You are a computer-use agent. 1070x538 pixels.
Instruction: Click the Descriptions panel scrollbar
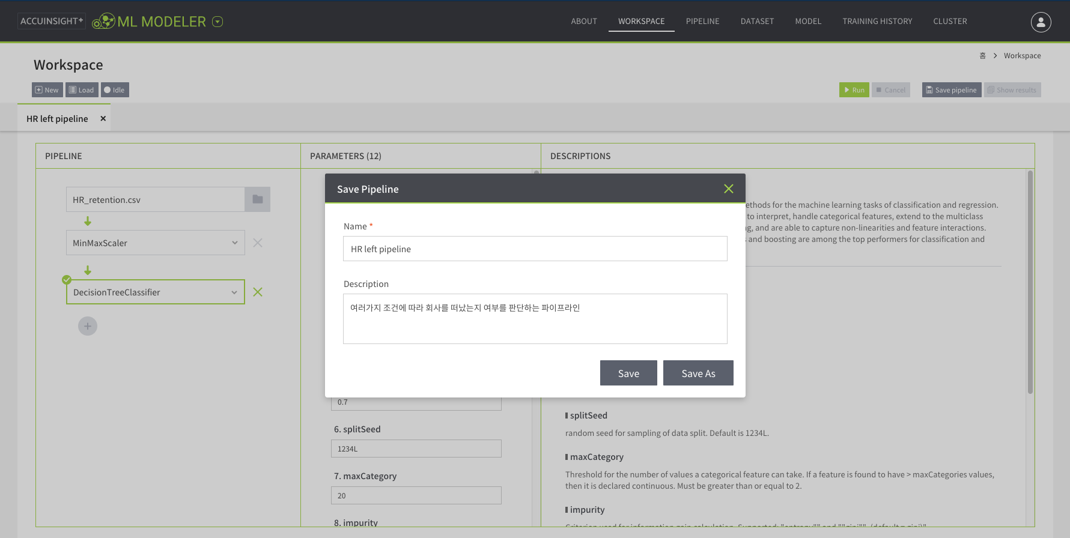click(1030, 282)
